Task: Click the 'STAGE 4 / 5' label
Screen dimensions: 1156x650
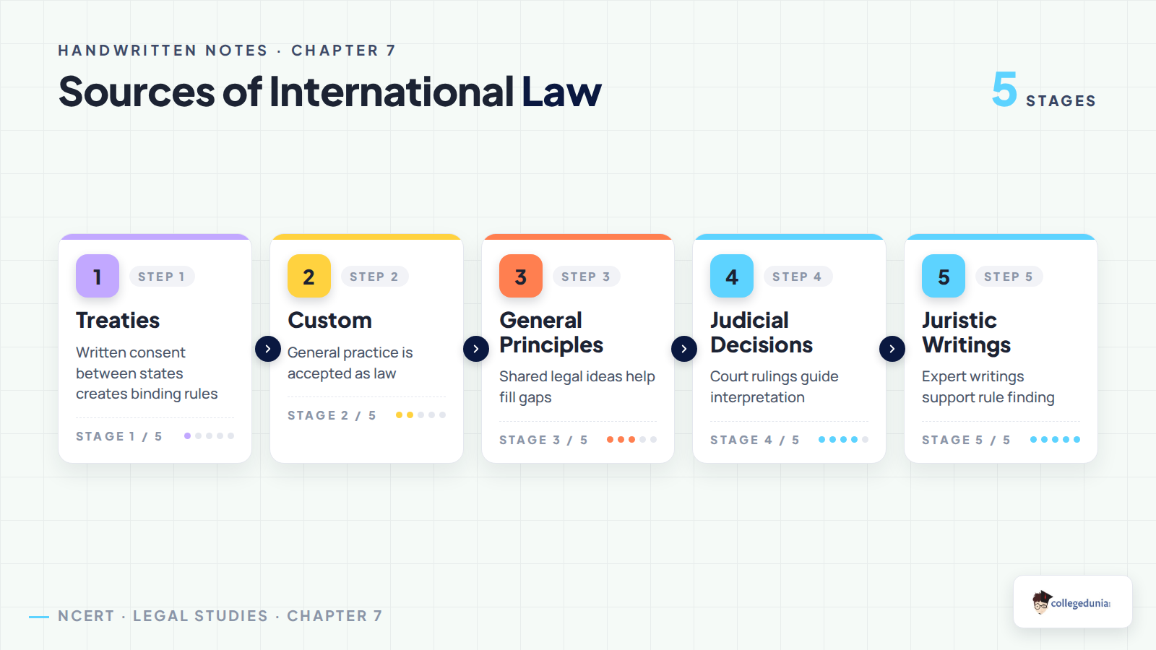Action: point(755,440)
